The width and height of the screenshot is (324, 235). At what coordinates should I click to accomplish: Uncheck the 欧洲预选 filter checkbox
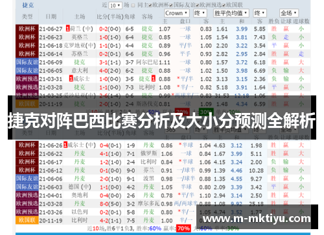tap(198, 5)
